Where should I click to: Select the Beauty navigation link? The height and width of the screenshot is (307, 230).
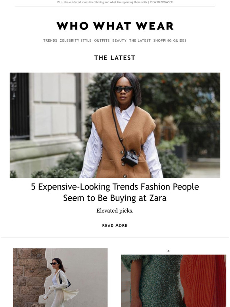pos(119,40)
